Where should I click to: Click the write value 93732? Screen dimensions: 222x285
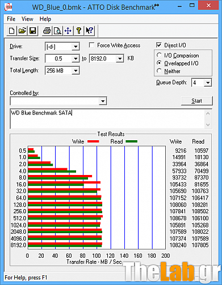179,178
